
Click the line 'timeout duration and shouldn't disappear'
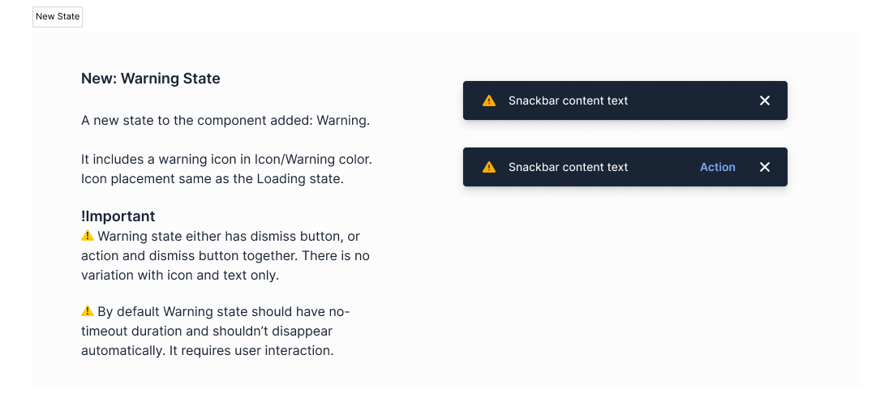click(x=207, y=331)
